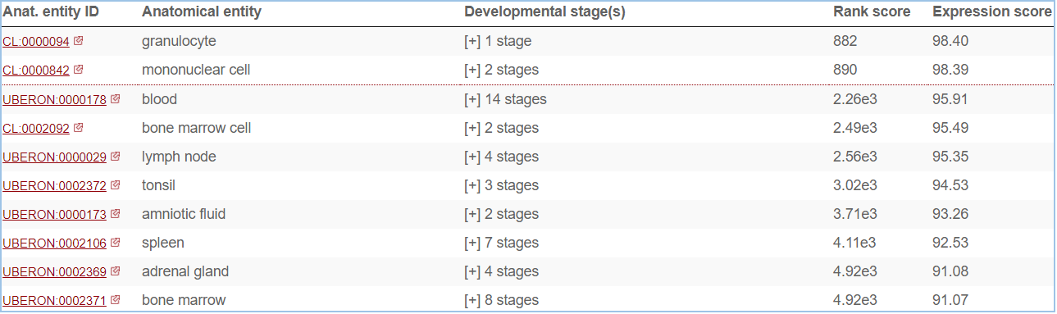
Task: Open the UBERON:0002371 ID link
Action: (x=55, y=301)
